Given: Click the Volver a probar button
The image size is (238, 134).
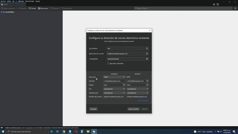Looking at the screenshot, I should tap(134, 109).
